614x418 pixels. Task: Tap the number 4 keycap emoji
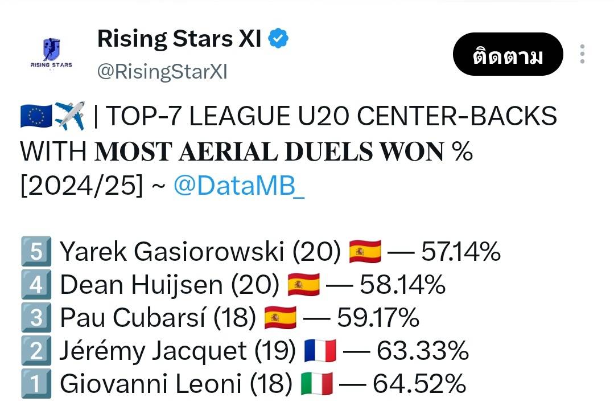pos(36,284)
